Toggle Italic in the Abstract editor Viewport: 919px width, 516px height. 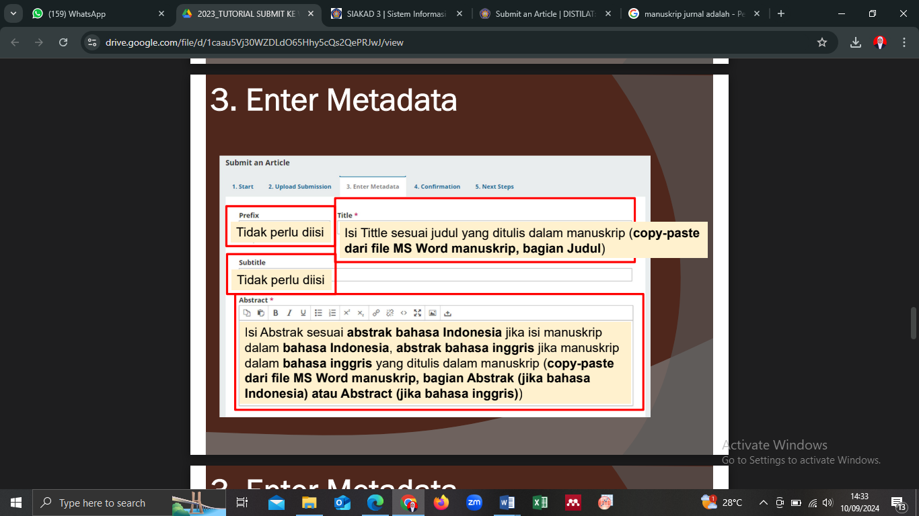(289, 313)
